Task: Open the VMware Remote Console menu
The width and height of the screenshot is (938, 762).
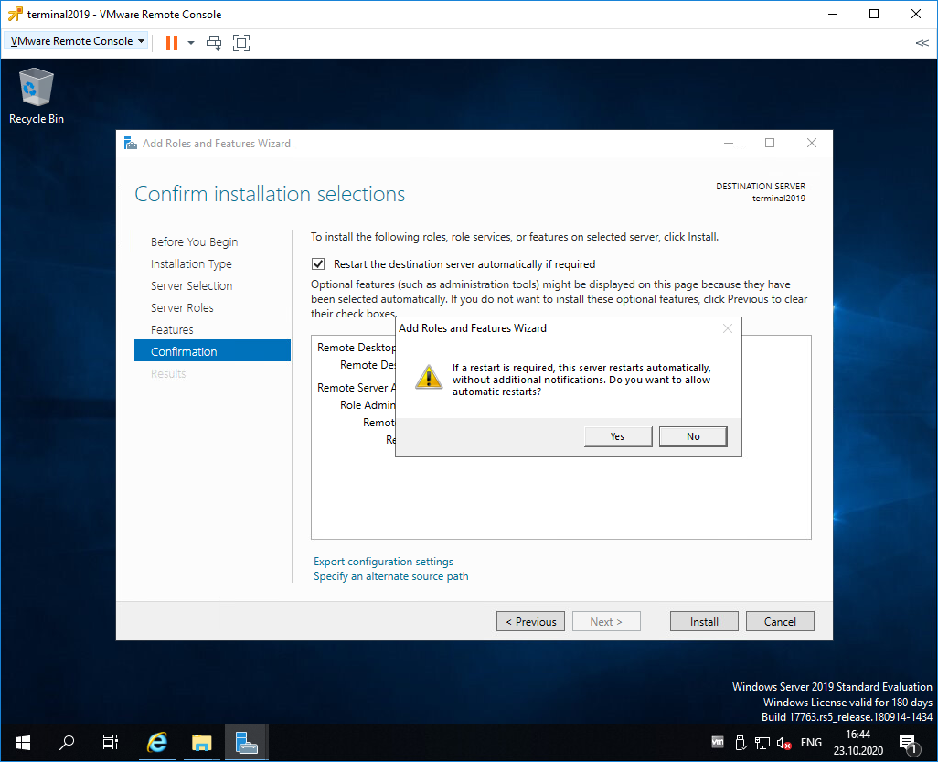Action: pos(77,40)
